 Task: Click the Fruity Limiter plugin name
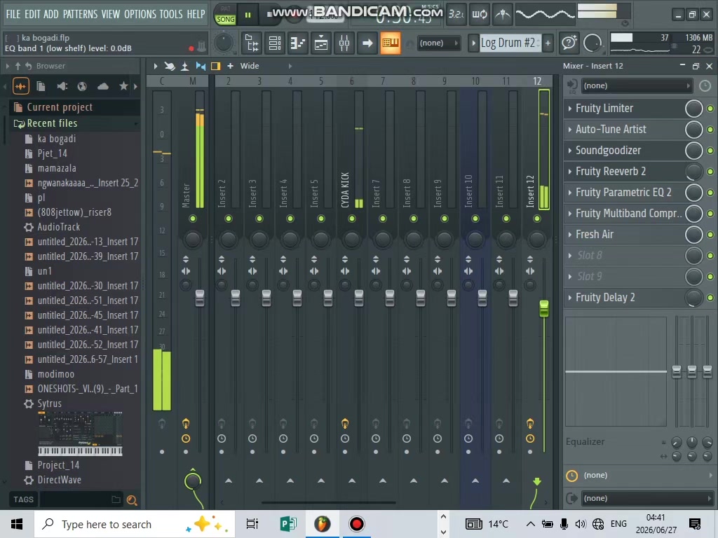(604, 109)
